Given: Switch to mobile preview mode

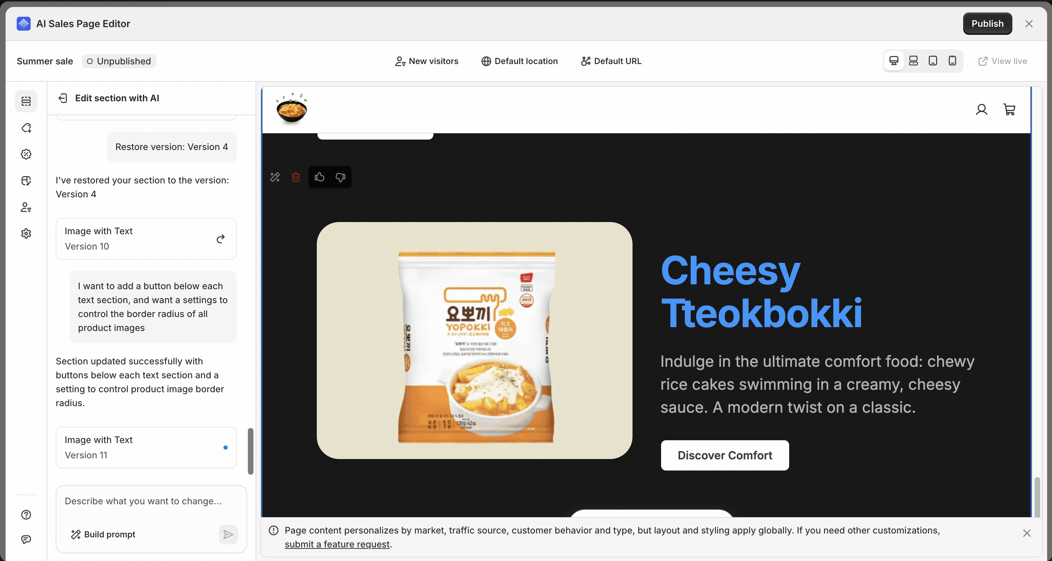Looking at the screenshot, I should click(x=952, y=61).
